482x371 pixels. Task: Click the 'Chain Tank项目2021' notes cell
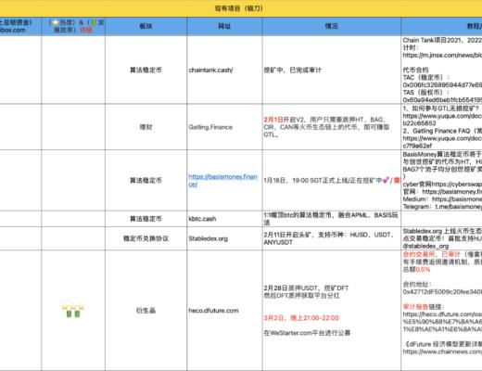(441, 70)
